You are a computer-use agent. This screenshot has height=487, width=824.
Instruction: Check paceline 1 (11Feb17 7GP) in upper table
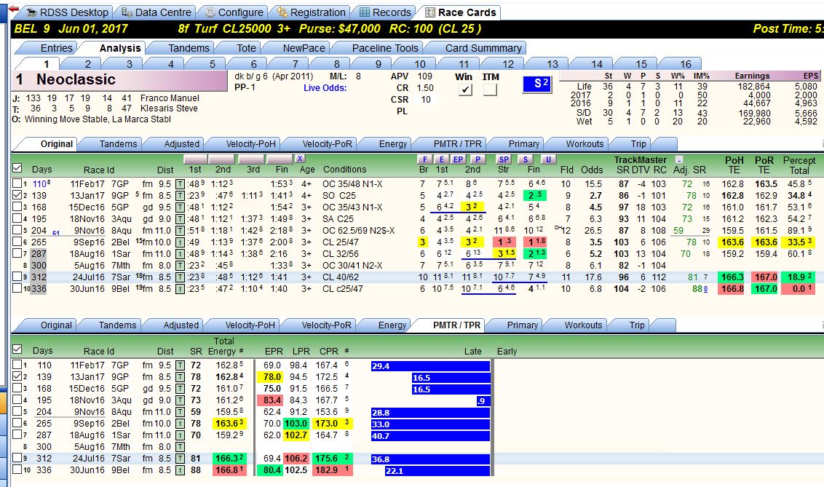[x=17, y=183]
